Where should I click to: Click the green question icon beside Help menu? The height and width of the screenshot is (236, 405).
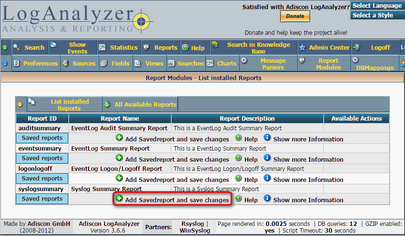[185, 47]
